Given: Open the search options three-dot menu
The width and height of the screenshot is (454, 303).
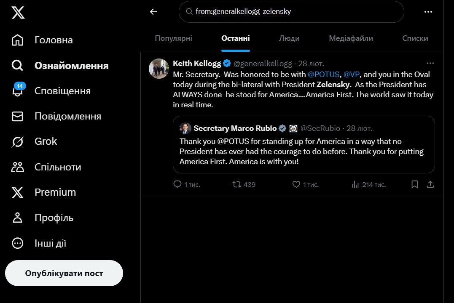Looking at the screenshot, I should click(x=428, y=12).
